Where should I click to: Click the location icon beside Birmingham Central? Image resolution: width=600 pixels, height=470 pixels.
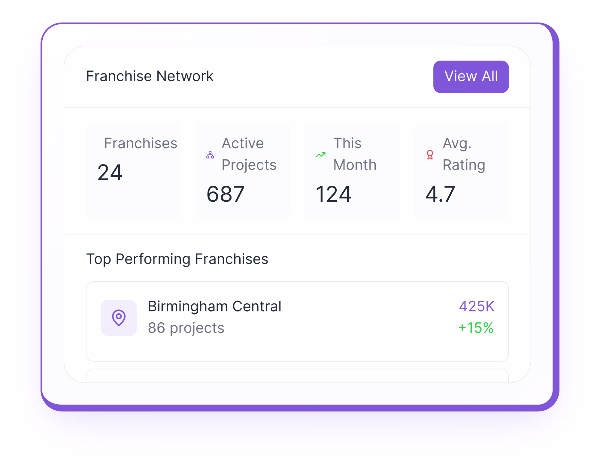coord(119,317)
